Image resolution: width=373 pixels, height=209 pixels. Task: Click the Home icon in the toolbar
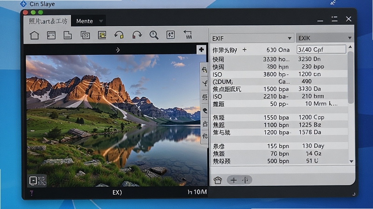click(34, 35)
